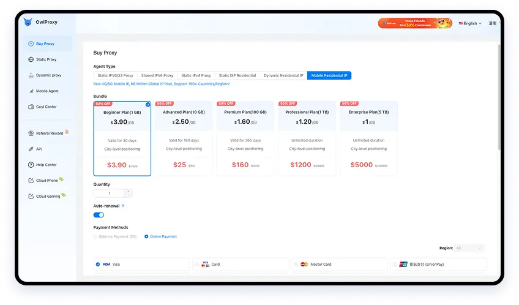Switch to Static ISP Residential tab

click(237, 75)
